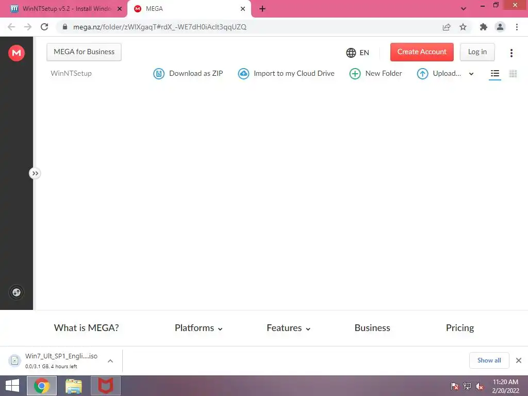Open Chrome's tab search chevron
The height and width of the screenshot is (396, 528).
coord(464,9)
